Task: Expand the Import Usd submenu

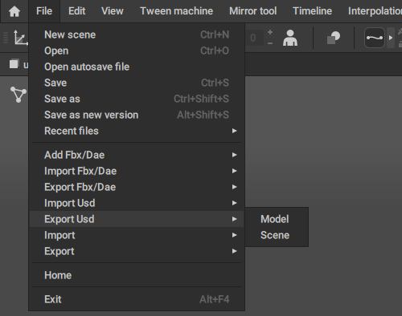Action: point(137,203)
